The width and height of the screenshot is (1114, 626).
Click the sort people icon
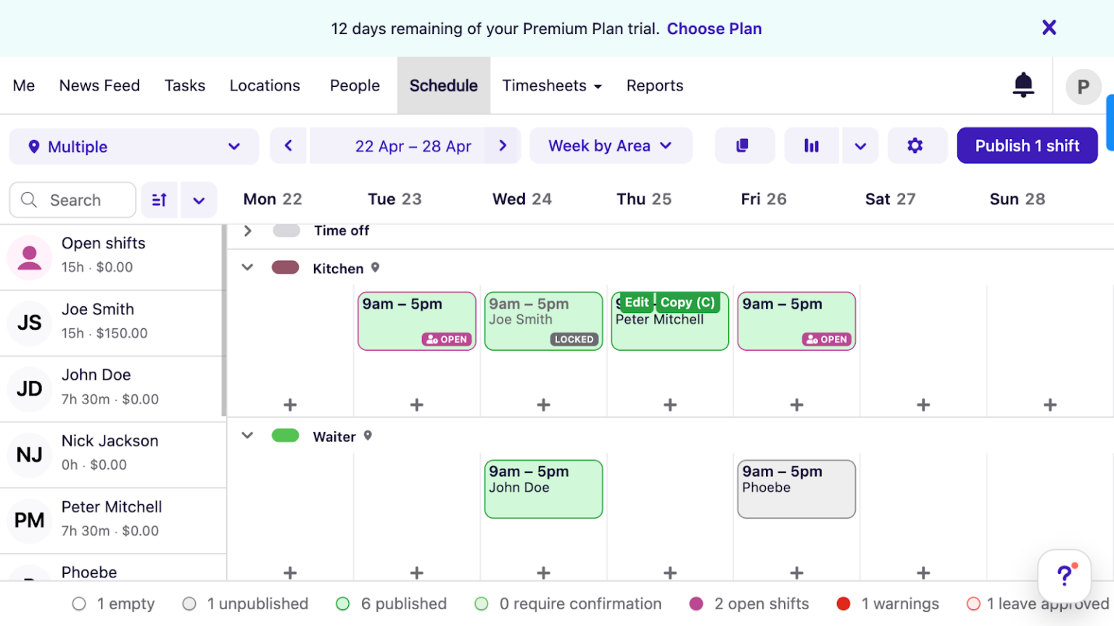pos(159,199)
